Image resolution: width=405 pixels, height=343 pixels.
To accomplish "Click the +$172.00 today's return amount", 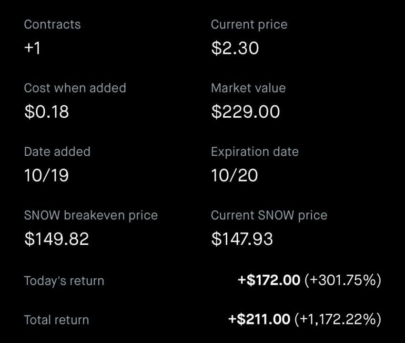I will click(269, 280).
